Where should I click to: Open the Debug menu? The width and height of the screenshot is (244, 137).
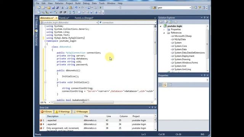pos(86,3)
